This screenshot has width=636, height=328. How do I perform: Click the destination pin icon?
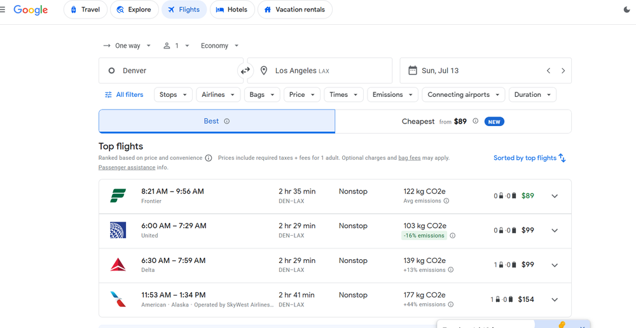click(264, 71)
